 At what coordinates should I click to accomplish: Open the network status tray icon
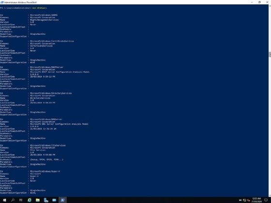click(244, 200)
